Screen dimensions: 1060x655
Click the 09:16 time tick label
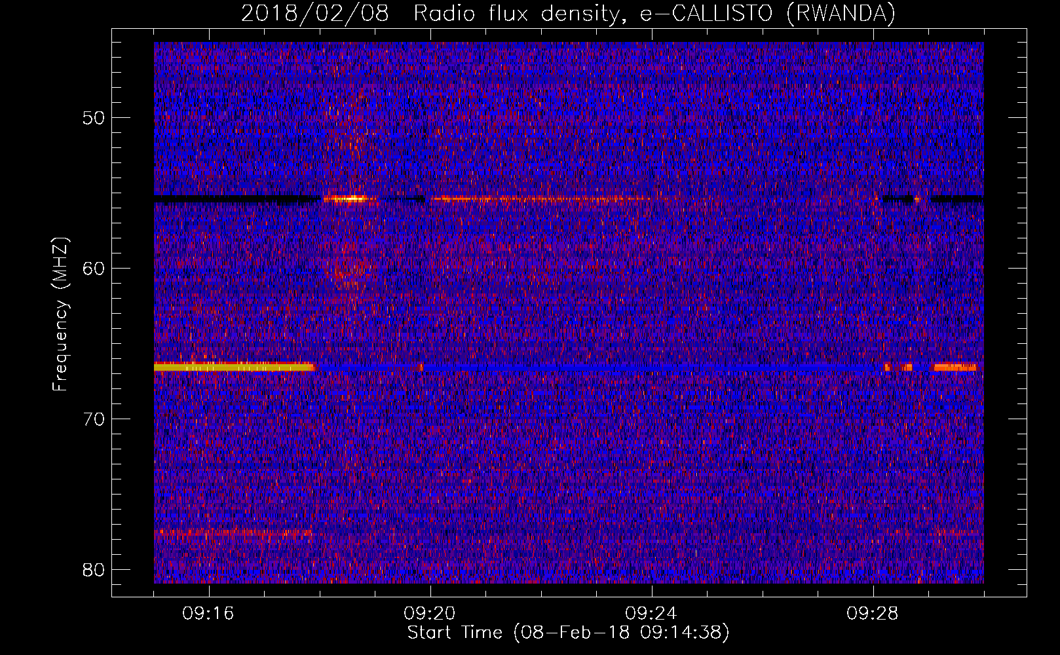208,614
